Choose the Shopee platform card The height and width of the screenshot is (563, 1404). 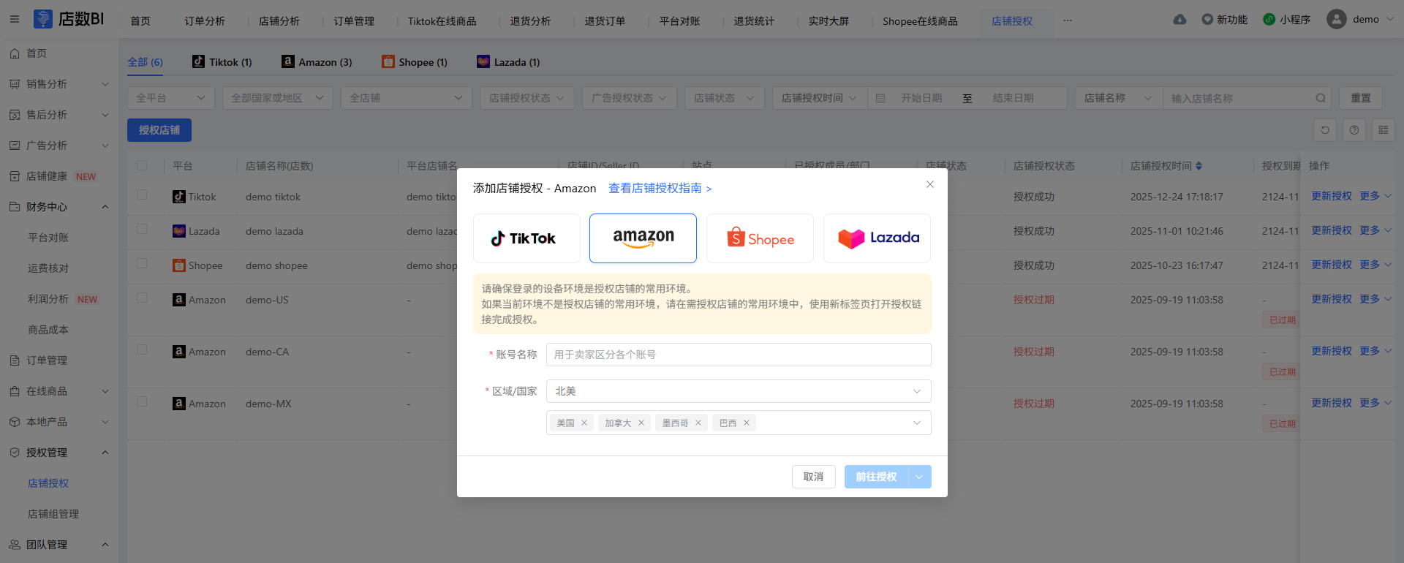click(x=760, y=238)
